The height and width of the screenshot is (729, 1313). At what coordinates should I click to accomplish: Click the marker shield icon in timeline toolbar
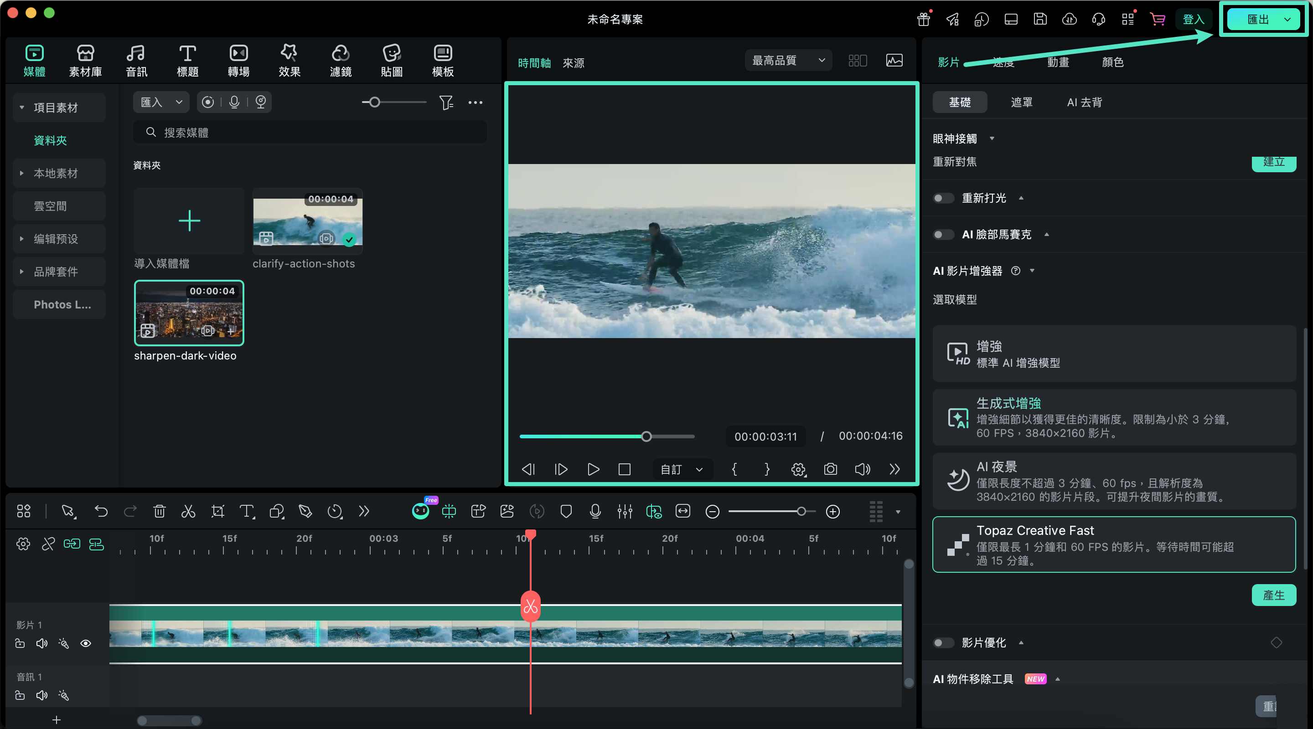tap(566, 511)
